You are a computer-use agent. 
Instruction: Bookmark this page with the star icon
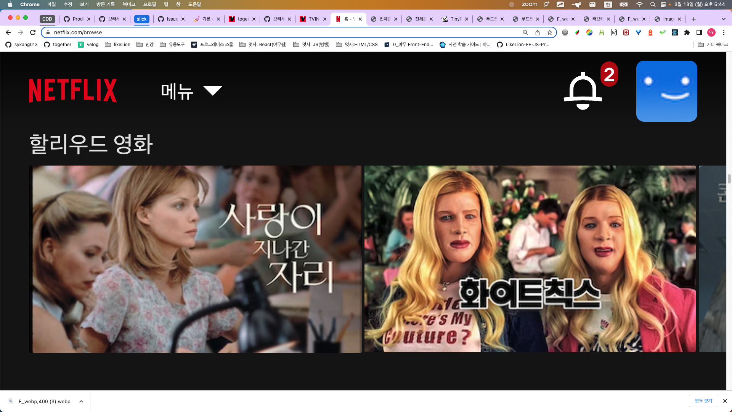click(550, 32)
